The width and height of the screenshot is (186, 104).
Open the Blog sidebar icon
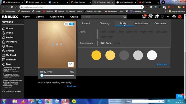pos(3,64)
